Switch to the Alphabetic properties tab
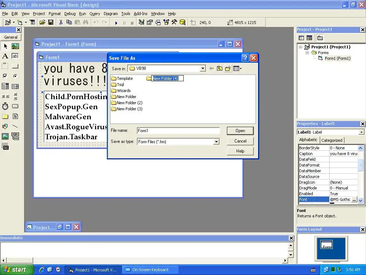This screenshot has height=275, width=366. click(308, 140)
